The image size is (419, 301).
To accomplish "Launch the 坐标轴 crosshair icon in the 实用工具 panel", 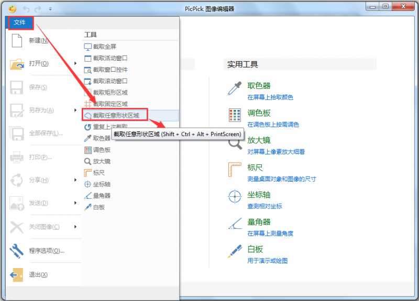I will [x=234, y=197].
